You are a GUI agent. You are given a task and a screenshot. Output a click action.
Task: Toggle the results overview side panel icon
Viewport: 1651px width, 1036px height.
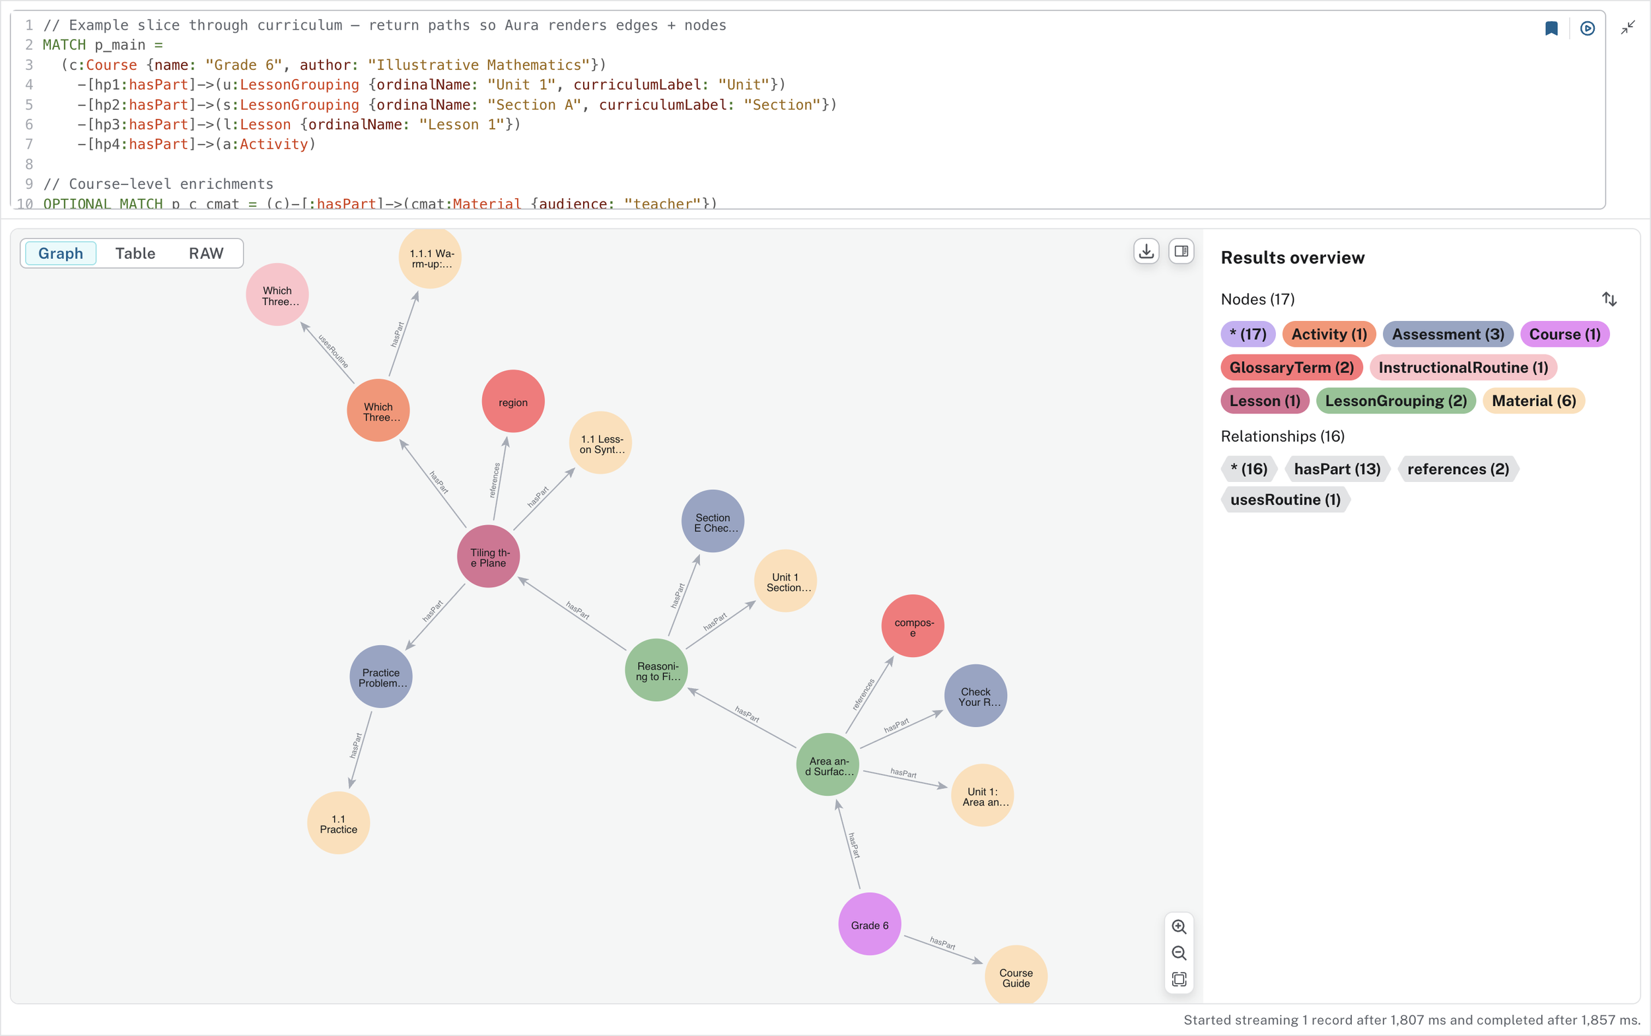[1181, 252]
